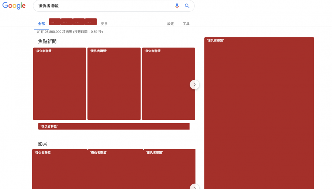Open the third red tab after 全部
This screenshot has width=332, height=189.
point(79,22)
